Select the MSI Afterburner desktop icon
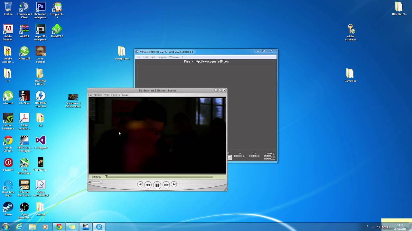 click(x=24, y=166)
